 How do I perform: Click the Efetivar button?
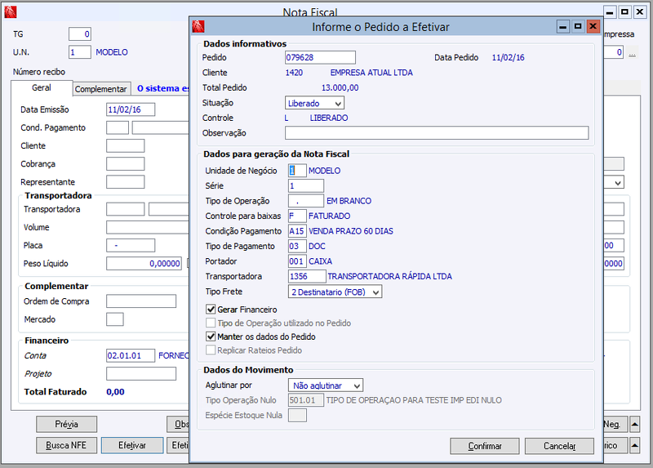(x=132, y=445)
